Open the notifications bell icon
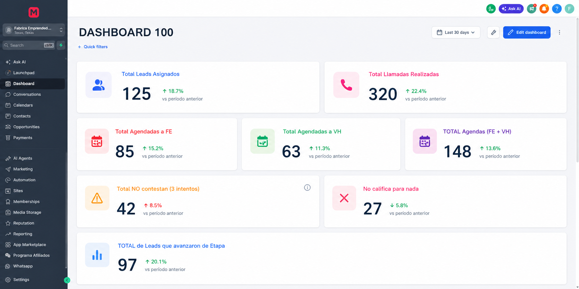 [x=544, y=9]
